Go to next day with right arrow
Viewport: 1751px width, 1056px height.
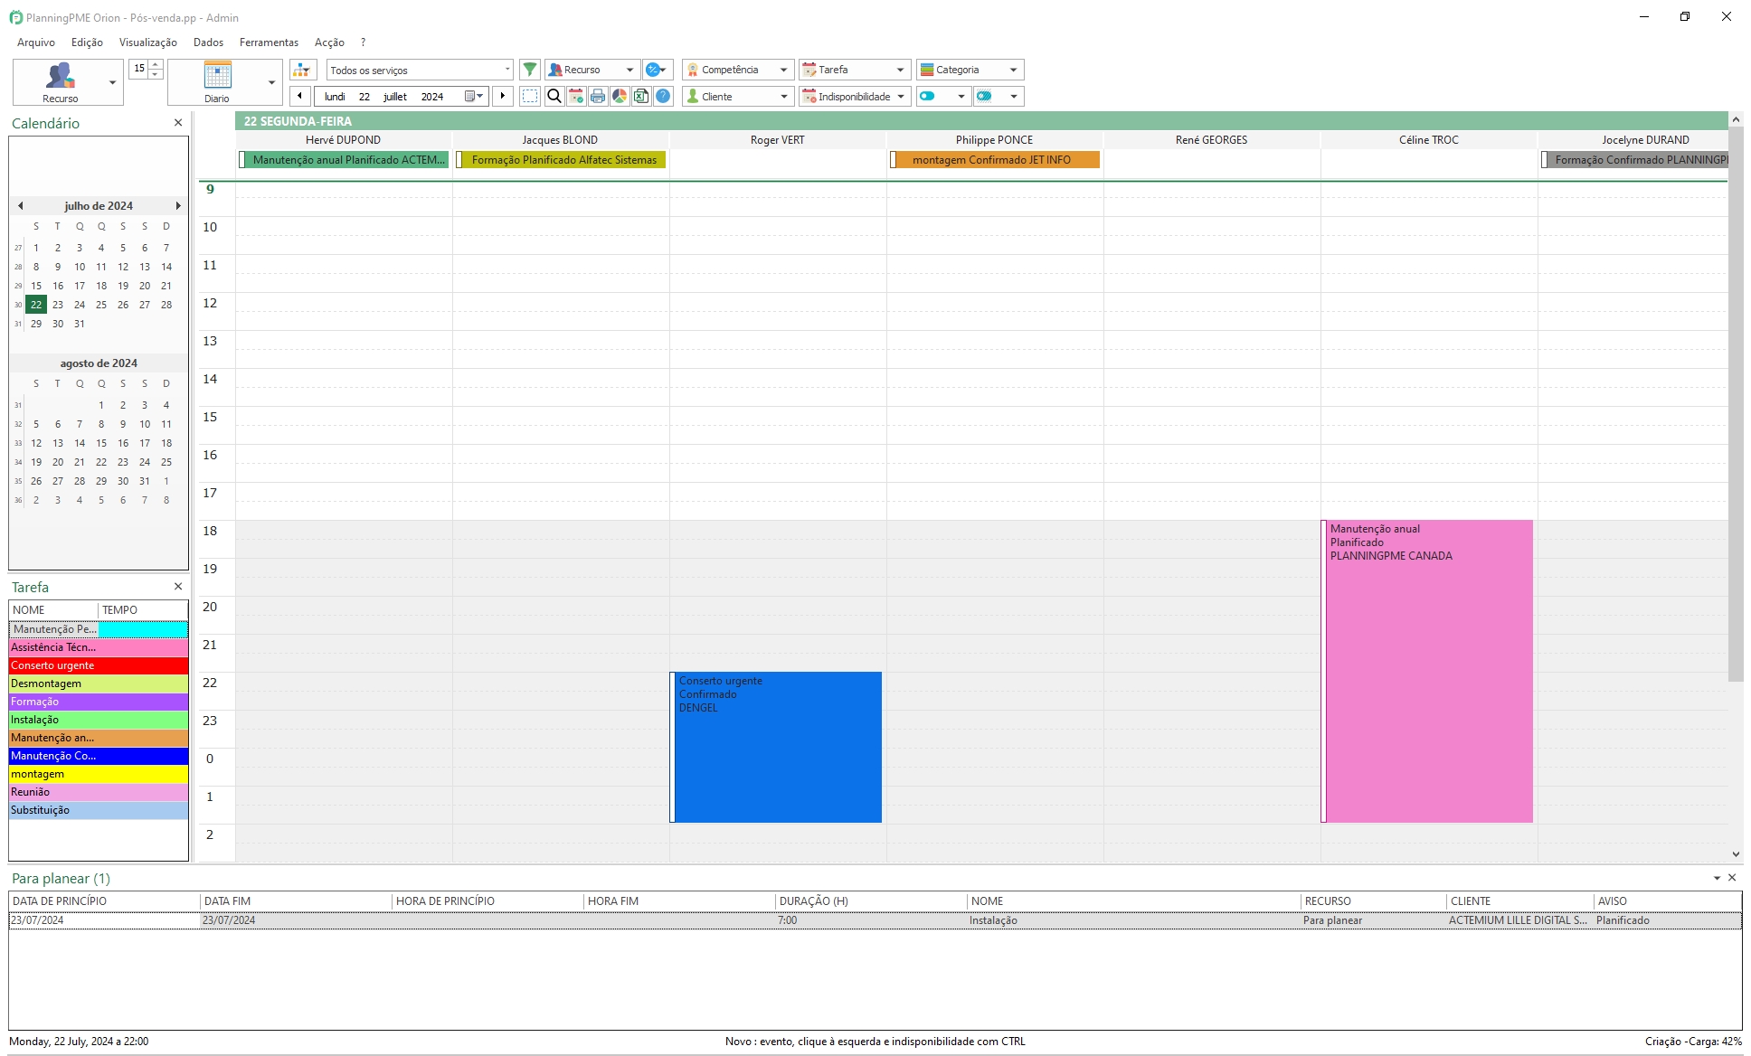503,96
